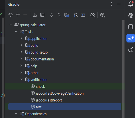Select the check task
Screen dimensions: 135x118
click(65, 86)
